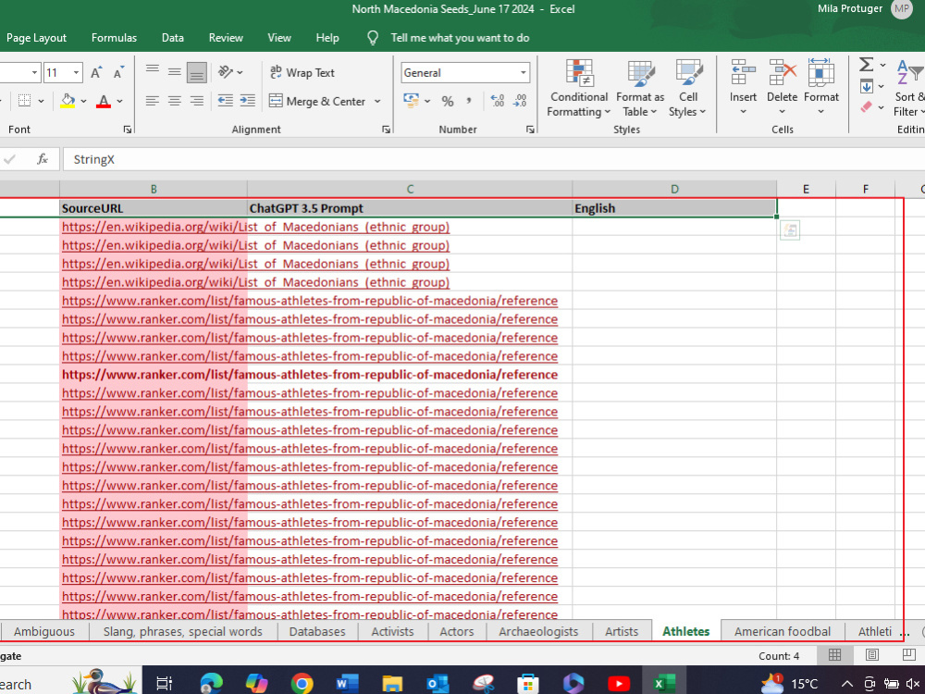Open the Page Layout ribbon tab

(x=36, y=38)
